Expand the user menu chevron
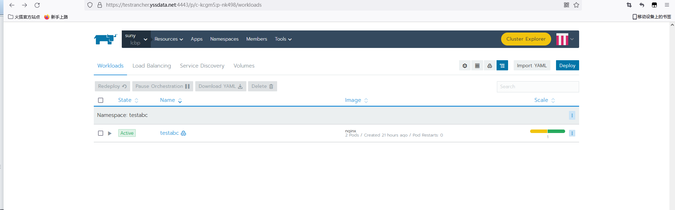 coord(572,39)
